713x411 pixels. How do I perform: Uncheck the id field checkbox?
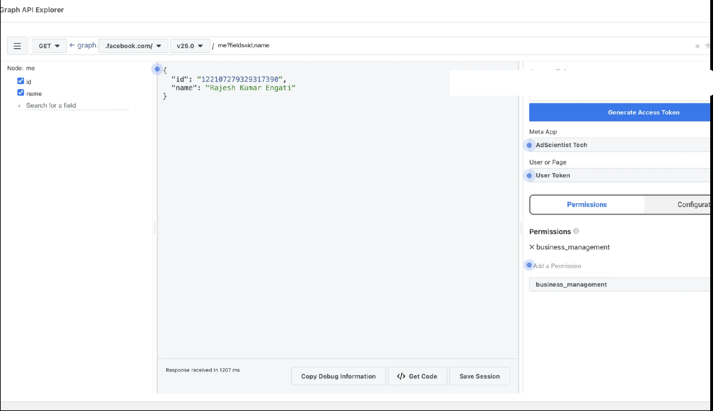[x=21, y=81]
